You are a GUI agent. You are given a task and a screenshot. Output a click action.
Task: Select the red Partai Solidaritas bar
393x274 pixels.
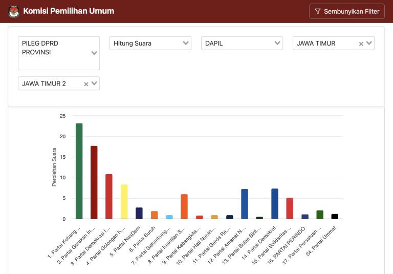tap(290, 208)
